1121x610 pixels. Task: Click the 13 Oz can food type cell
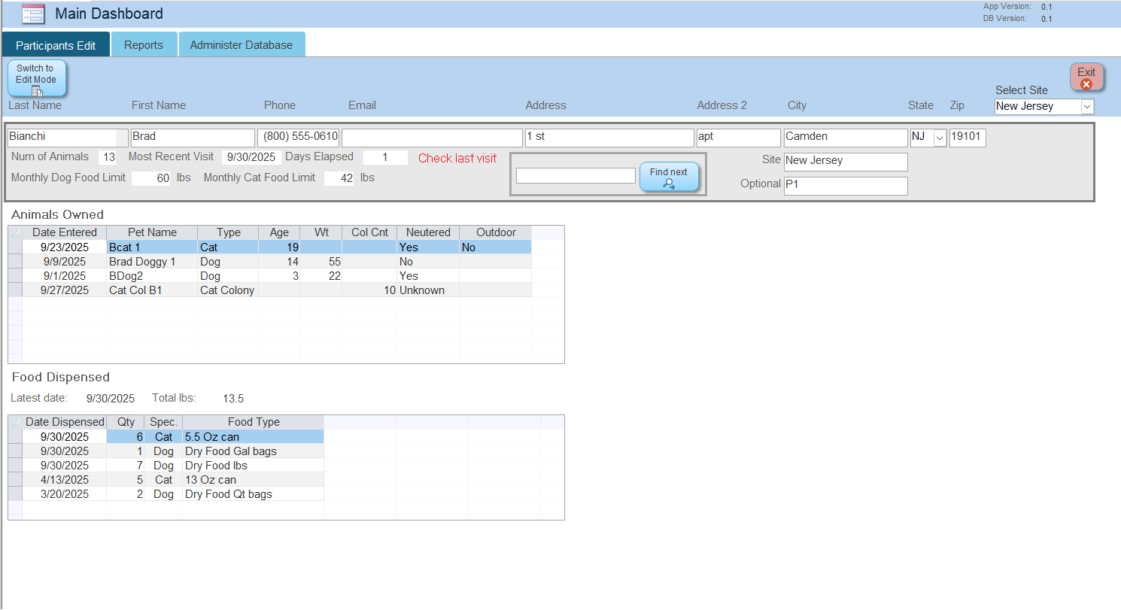coord(254,480)
